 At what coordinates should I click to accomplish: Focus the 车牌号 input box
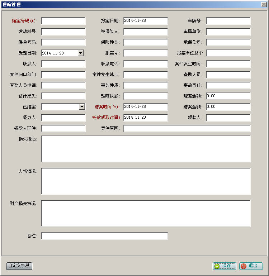coord(228,21)
